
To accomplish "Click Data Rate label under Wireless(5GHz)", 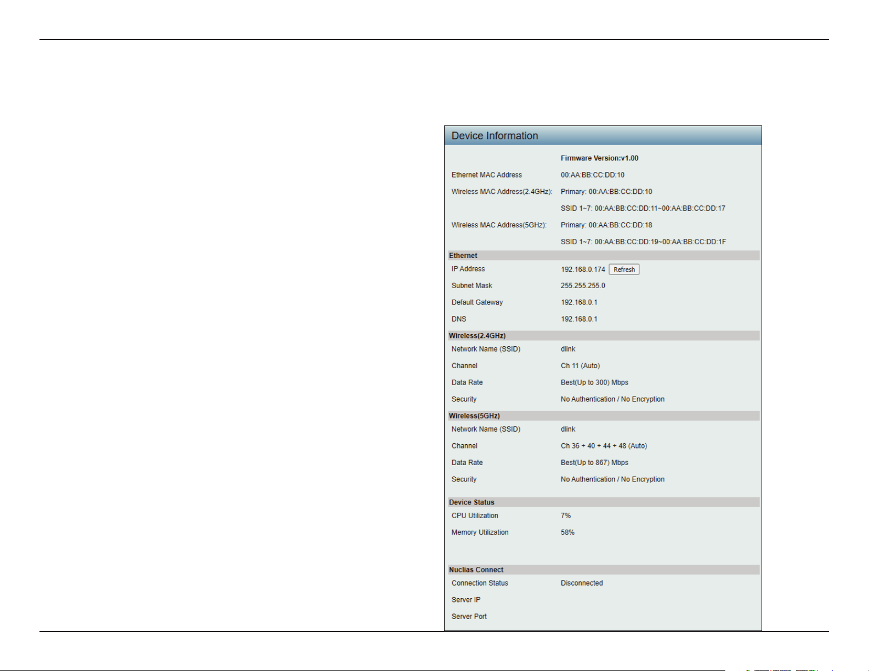I will pos(467,463).
